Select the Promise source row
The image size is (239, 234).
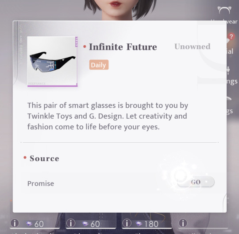[x=119, y=183]
